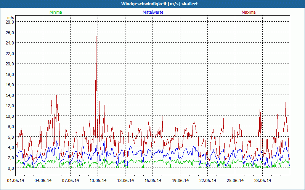
Task: Select the 20,0 y-axis label
Action: (10, 64)
